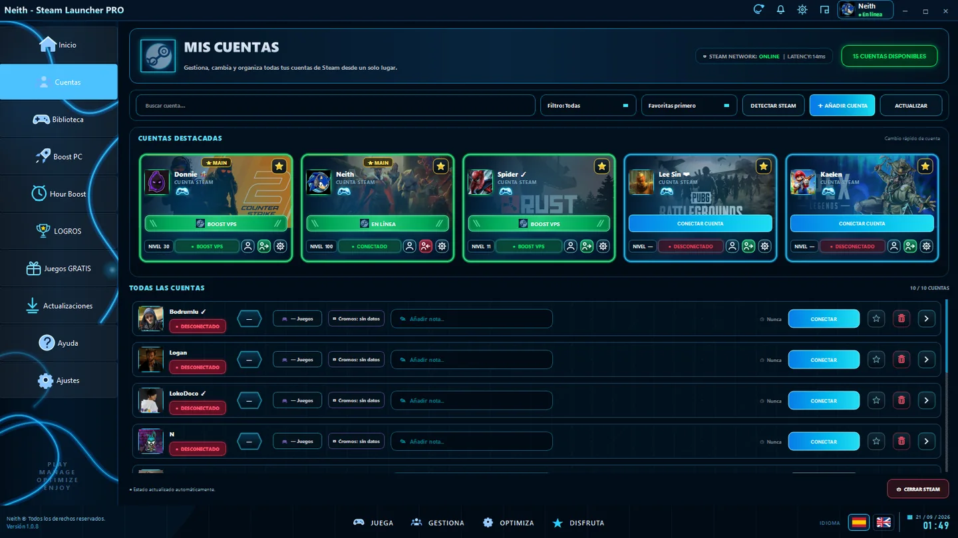Image resolution: width=958 pixels, height=538 pixels.
Task: Click the CERRAR STEAM button
Action: (x=918, y=489)
